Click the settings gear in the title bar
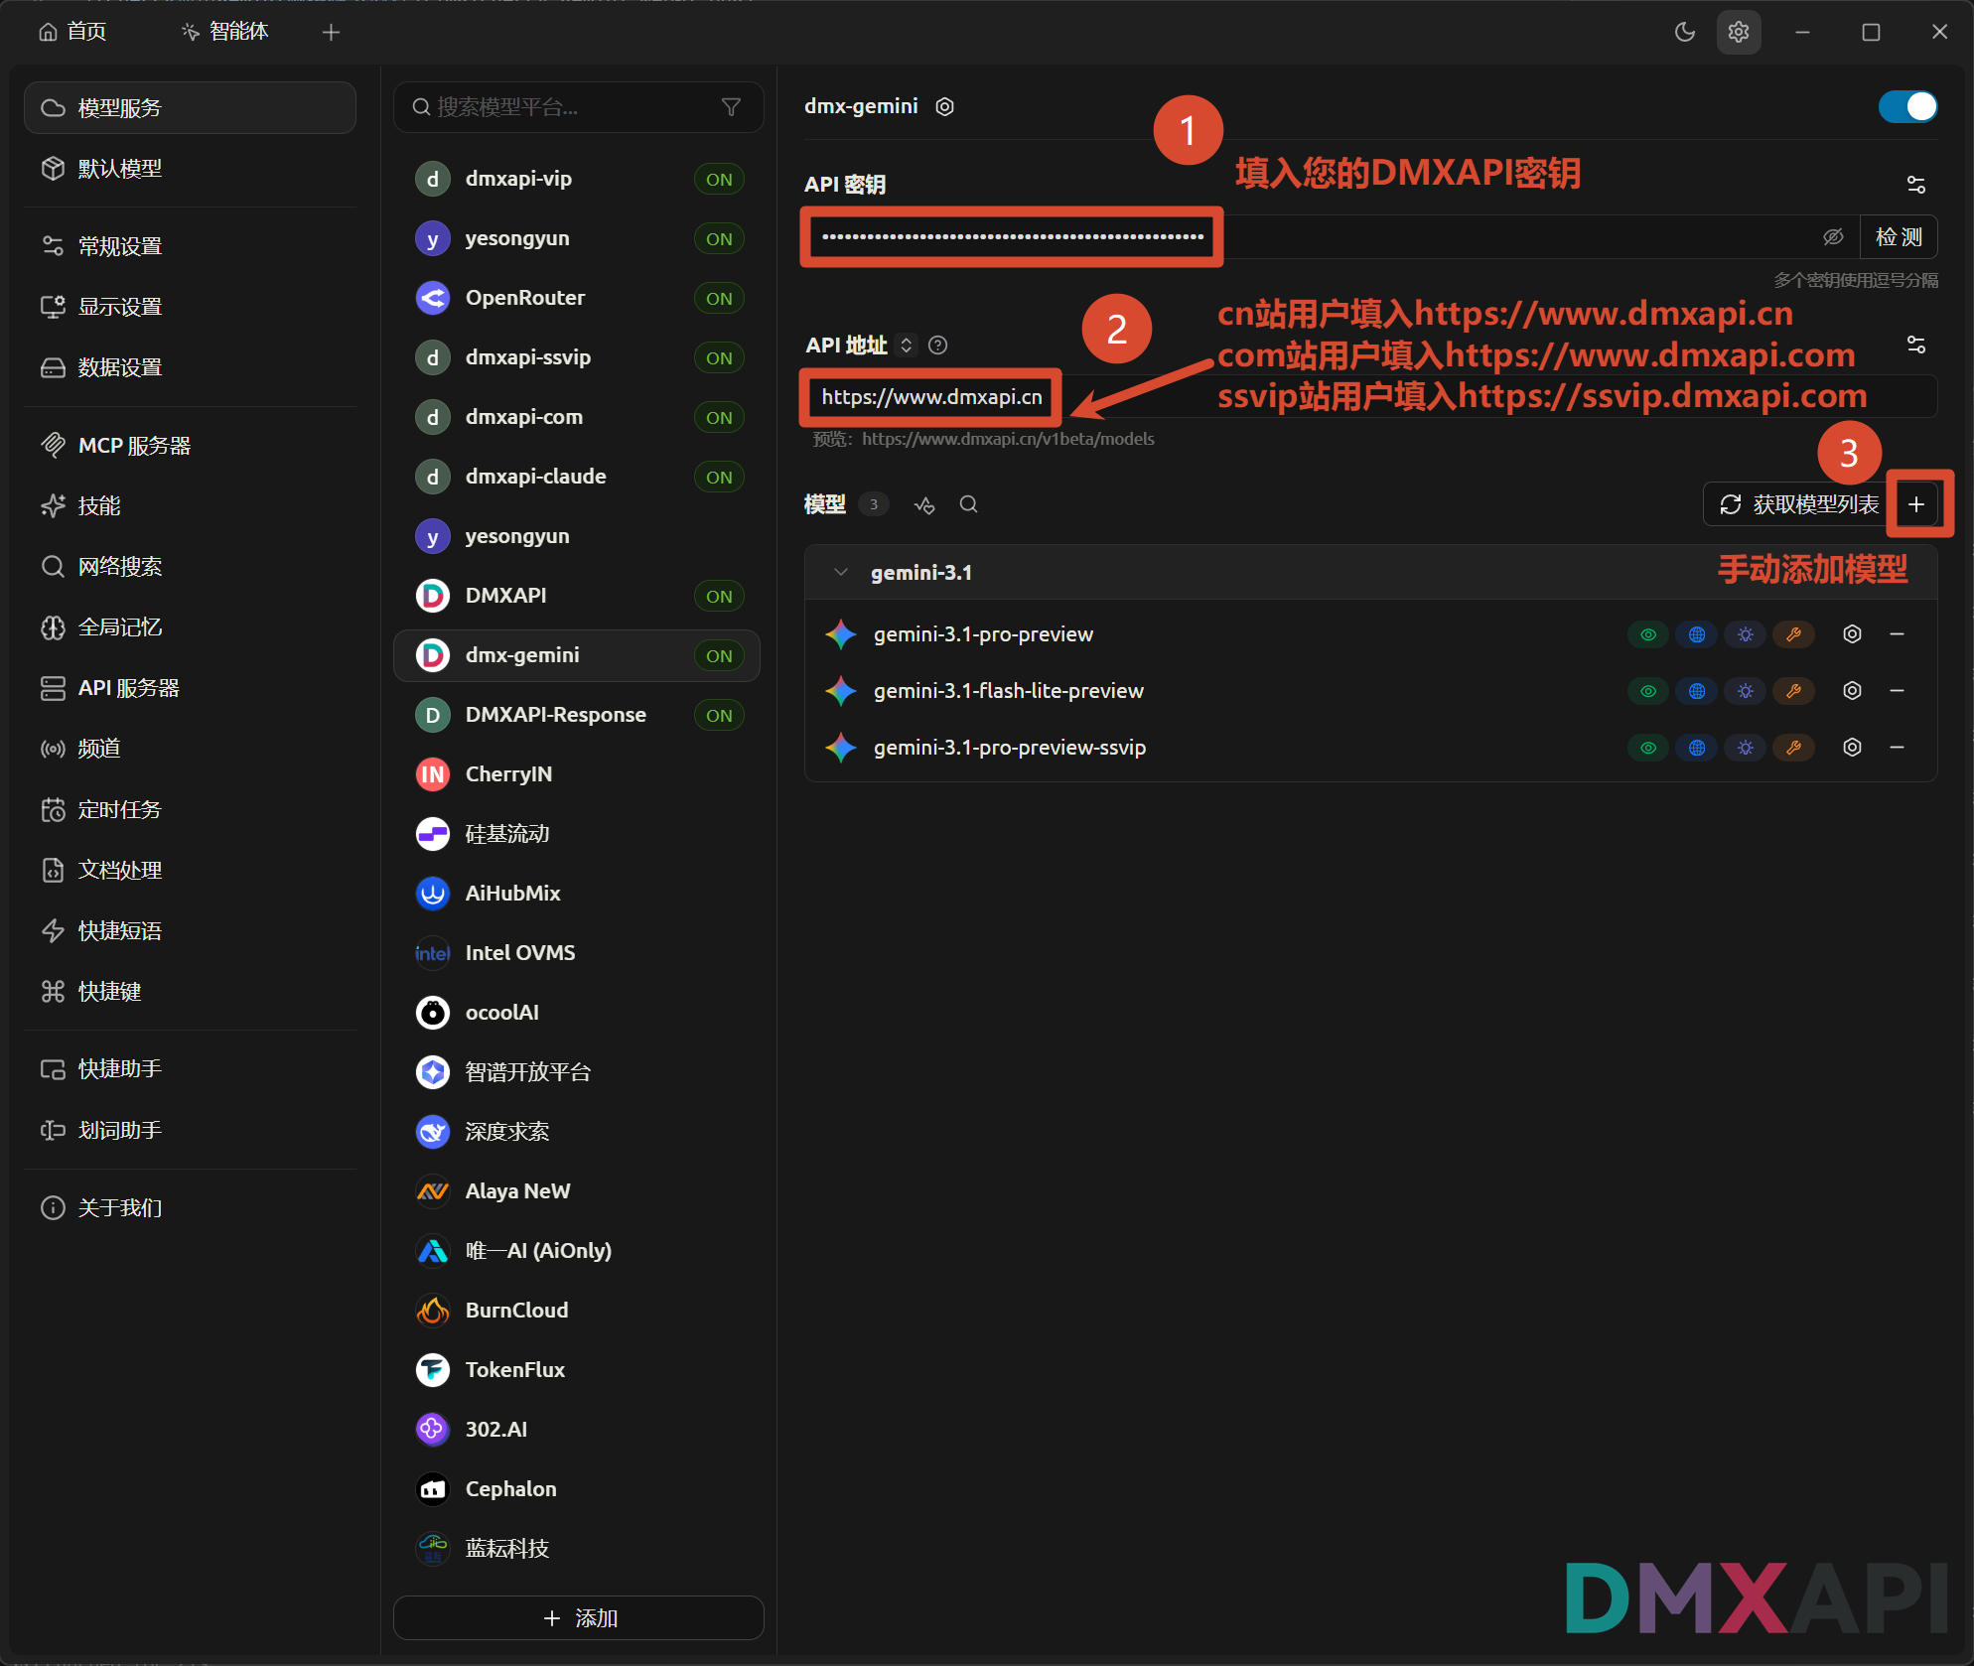 pyautogui.click(x=1739, y=32)
